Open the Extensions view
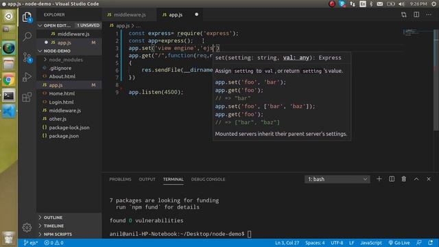The width and height of the screenshot is (439, 247). point(27,97)
